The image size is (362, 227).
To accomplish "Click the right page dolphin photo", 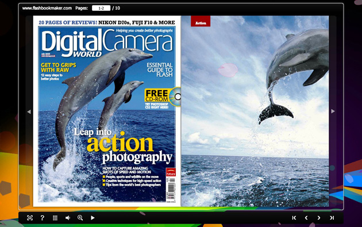I will click(x=255, y=111).
